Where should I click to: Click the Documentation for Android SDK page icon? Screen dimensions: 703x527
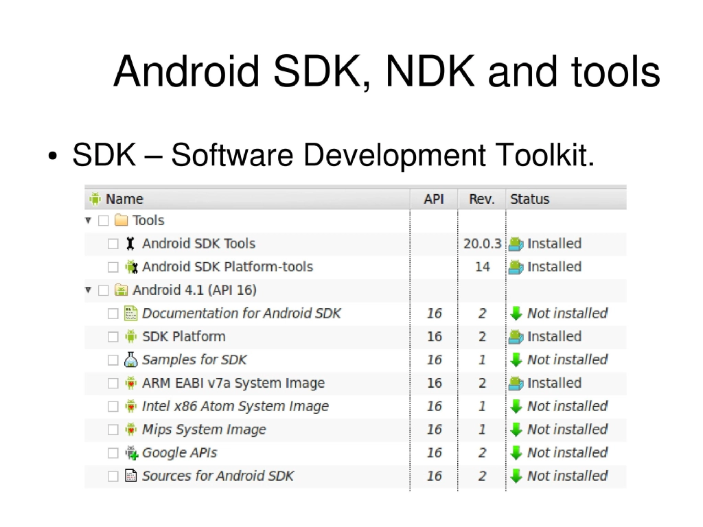(x=130, y=313)
